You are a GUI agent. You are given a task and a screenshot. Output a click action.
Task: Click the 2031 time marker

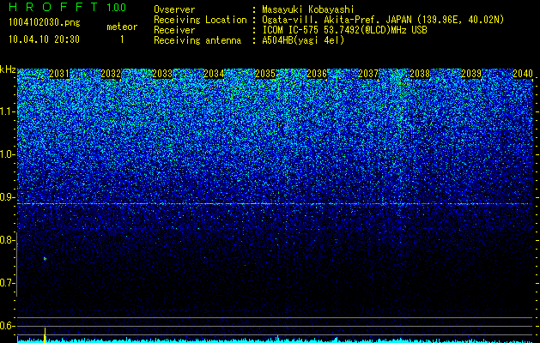pos(59,74)
